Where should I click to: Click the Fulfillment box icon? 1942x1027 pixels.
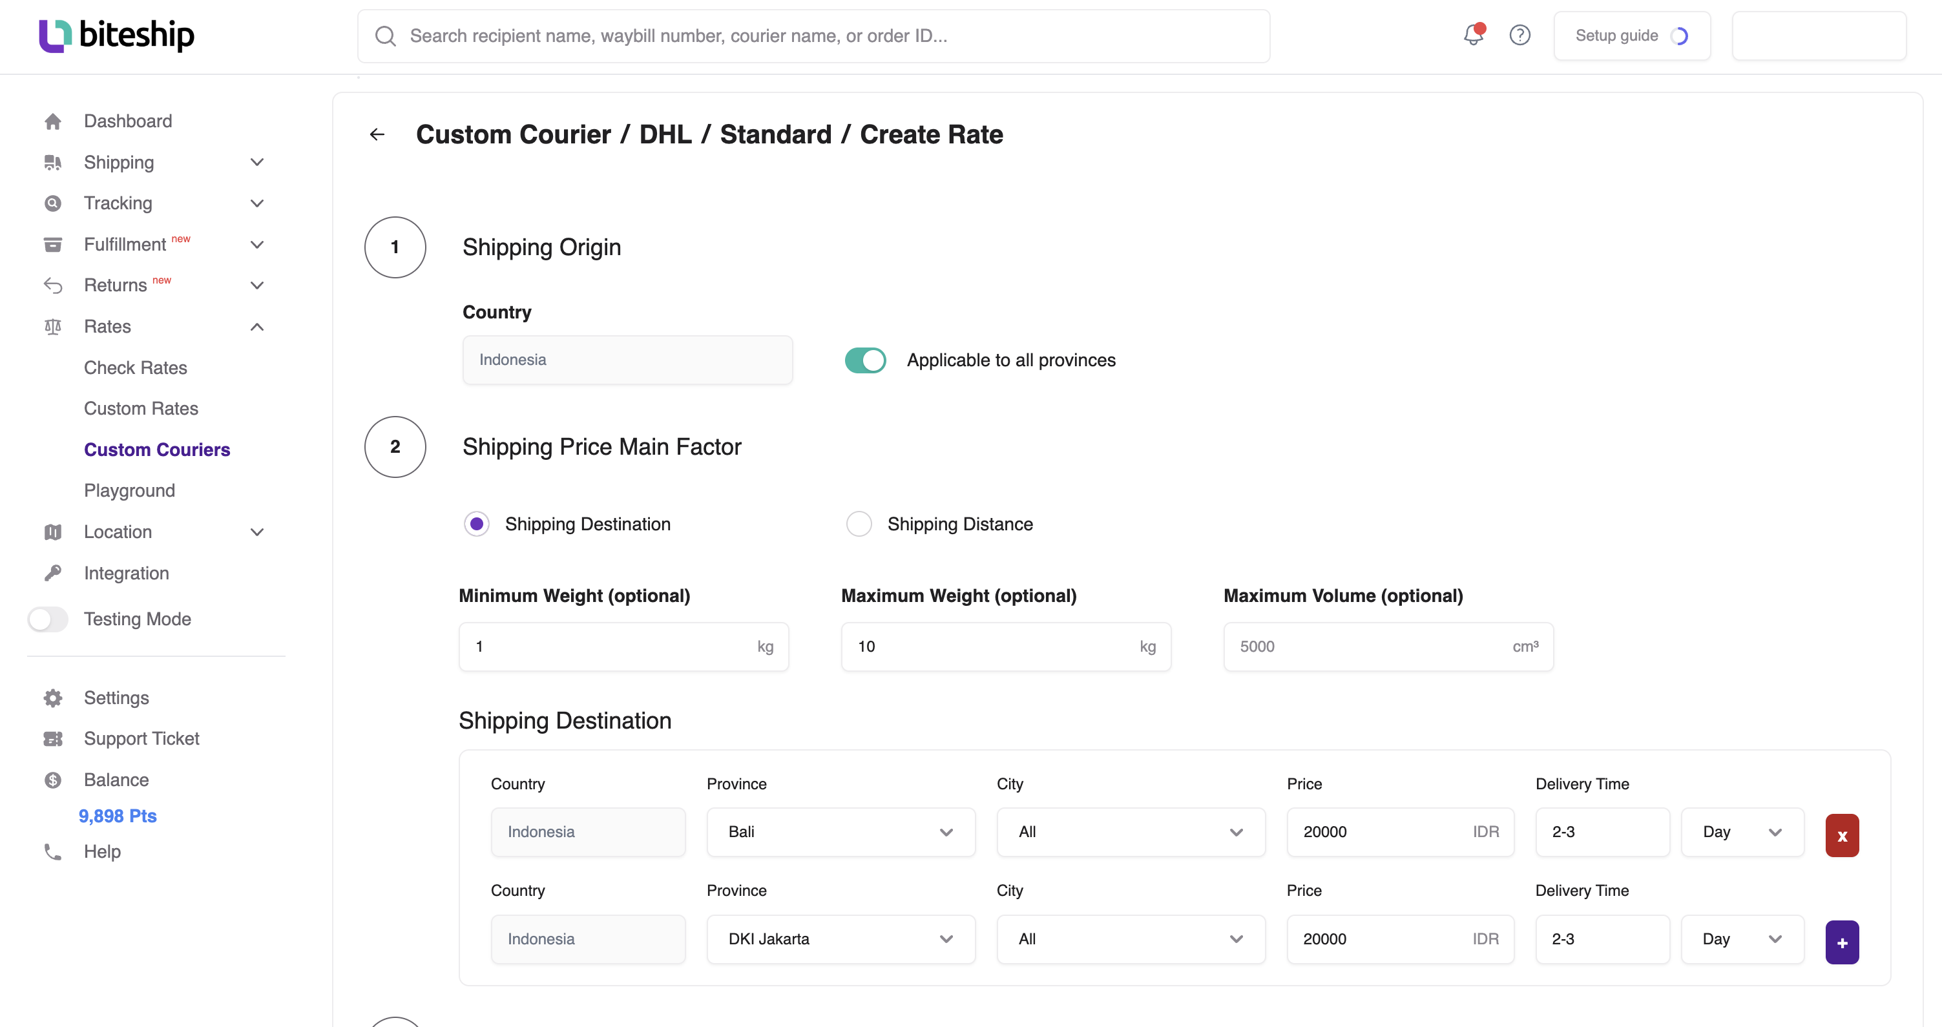(53, 245)
